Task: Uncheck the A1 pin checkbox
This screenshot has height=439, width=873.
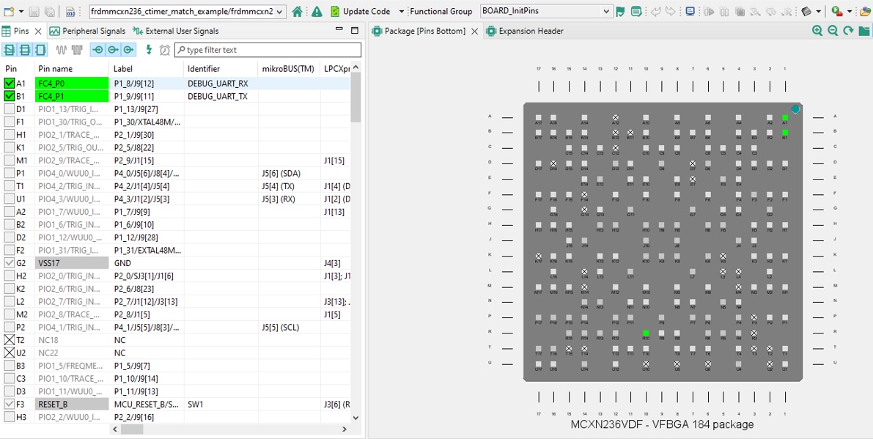Action: (x=10, y=84)
